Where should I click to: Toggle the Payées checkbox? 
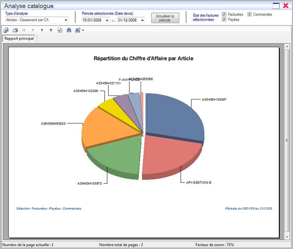click(224, 19)
